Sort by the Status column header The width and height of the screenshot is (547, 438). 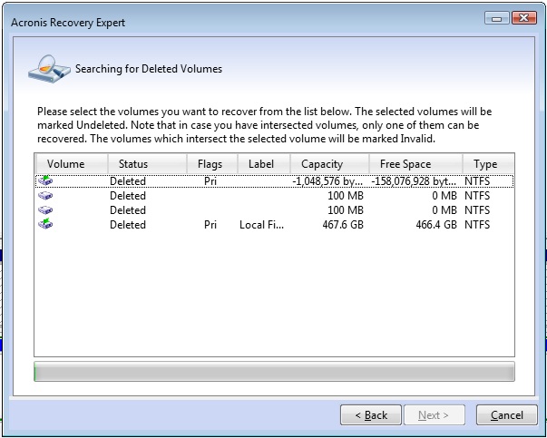(147, 164)
